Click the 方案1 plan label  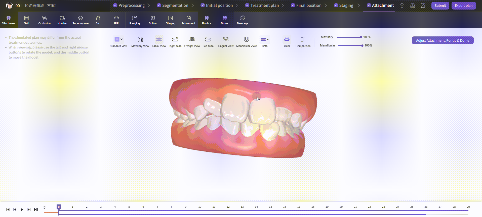click(52, 6)
